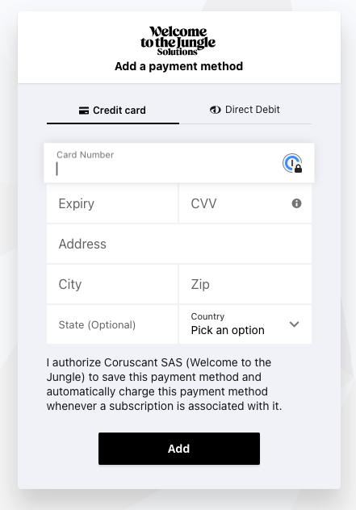Switch to the Credit card tab

pos(113,111)
